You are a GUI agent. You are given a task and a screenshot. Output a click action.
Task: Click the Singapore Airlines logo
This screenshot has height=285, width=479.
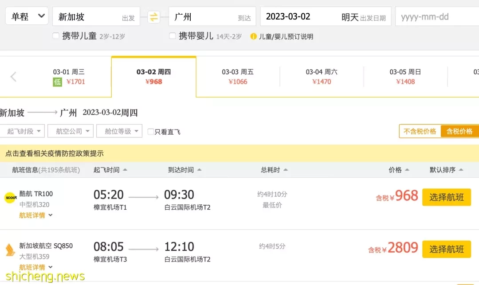tap(10, 250)
